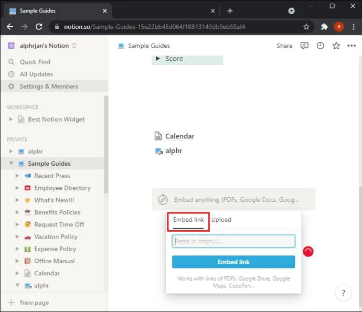The width and height of the screenshot is (362, 312).
Task: Open the comments speech bubble icon
Action: tap(304, 46)
